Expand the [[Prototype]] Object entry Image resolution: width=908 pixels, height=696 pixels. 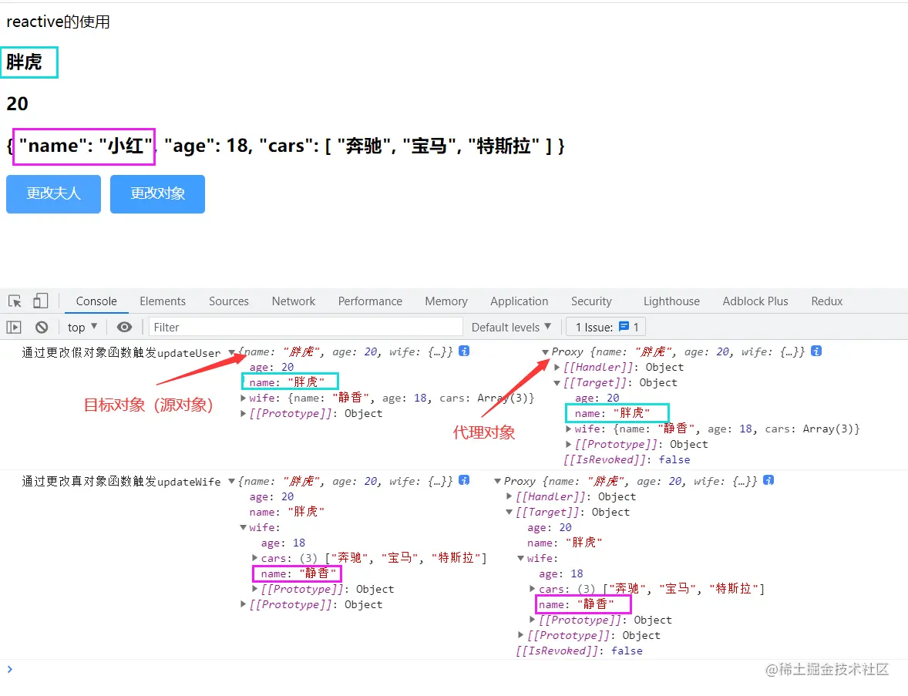[243, 413]
